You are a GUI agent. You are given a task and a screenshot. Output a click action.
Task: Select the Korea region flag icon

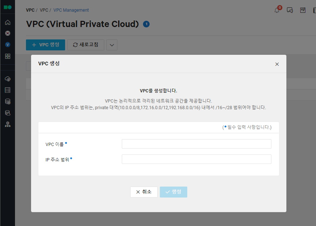pos(8,33)
